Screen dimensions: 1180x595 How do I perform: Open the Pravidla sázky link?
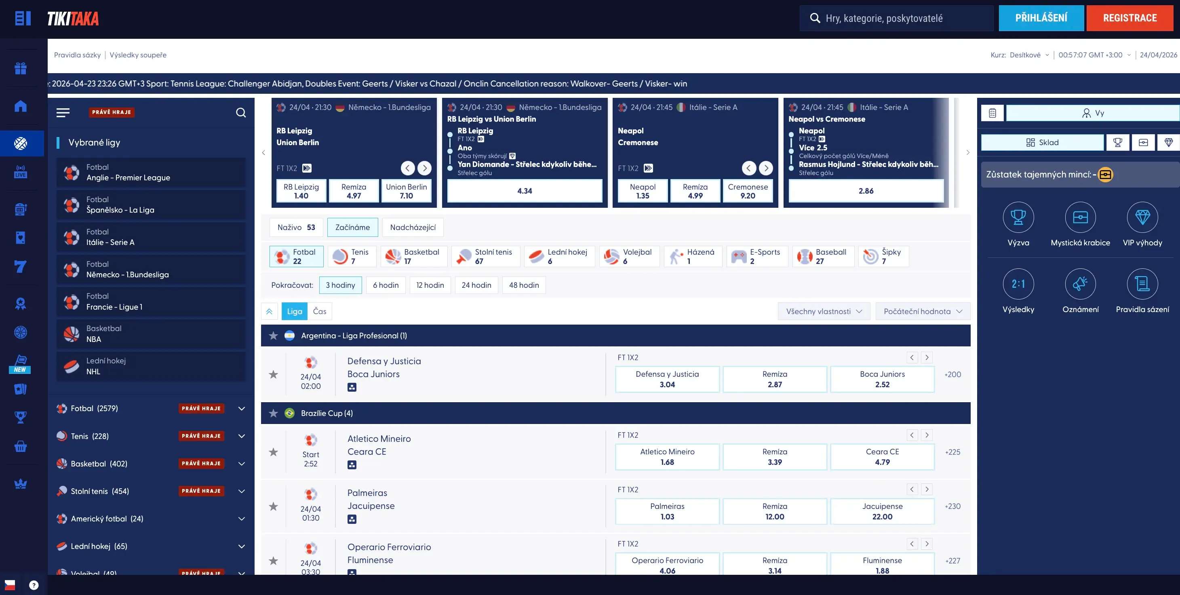(78, 55)
